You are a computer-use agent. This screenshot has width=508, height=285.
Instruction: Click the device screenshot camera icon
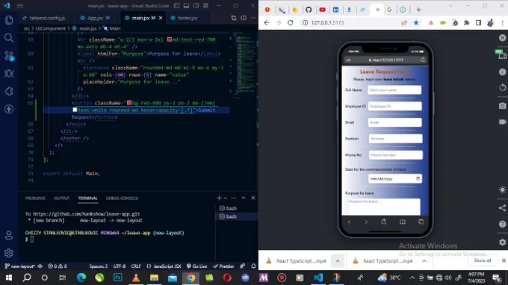(502, 106)
